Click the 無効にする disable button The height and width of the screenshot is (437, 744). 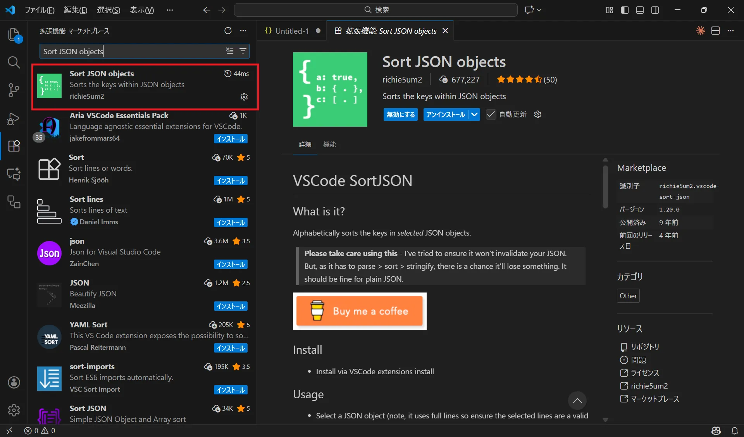pyautogui.click(x=400, y=114)
